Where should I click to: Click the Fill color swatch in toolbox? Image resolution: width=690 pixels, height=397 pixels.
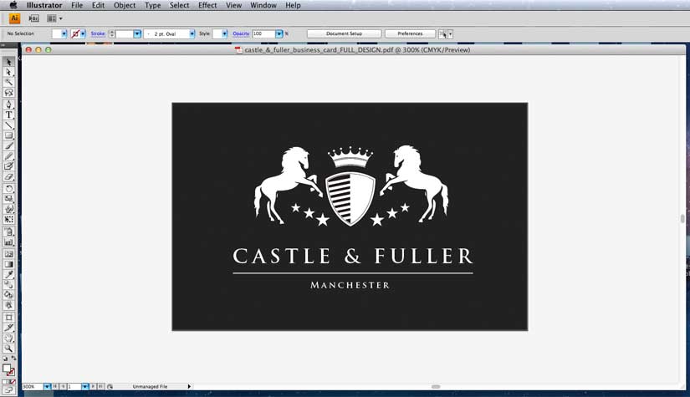click(7, 368)
